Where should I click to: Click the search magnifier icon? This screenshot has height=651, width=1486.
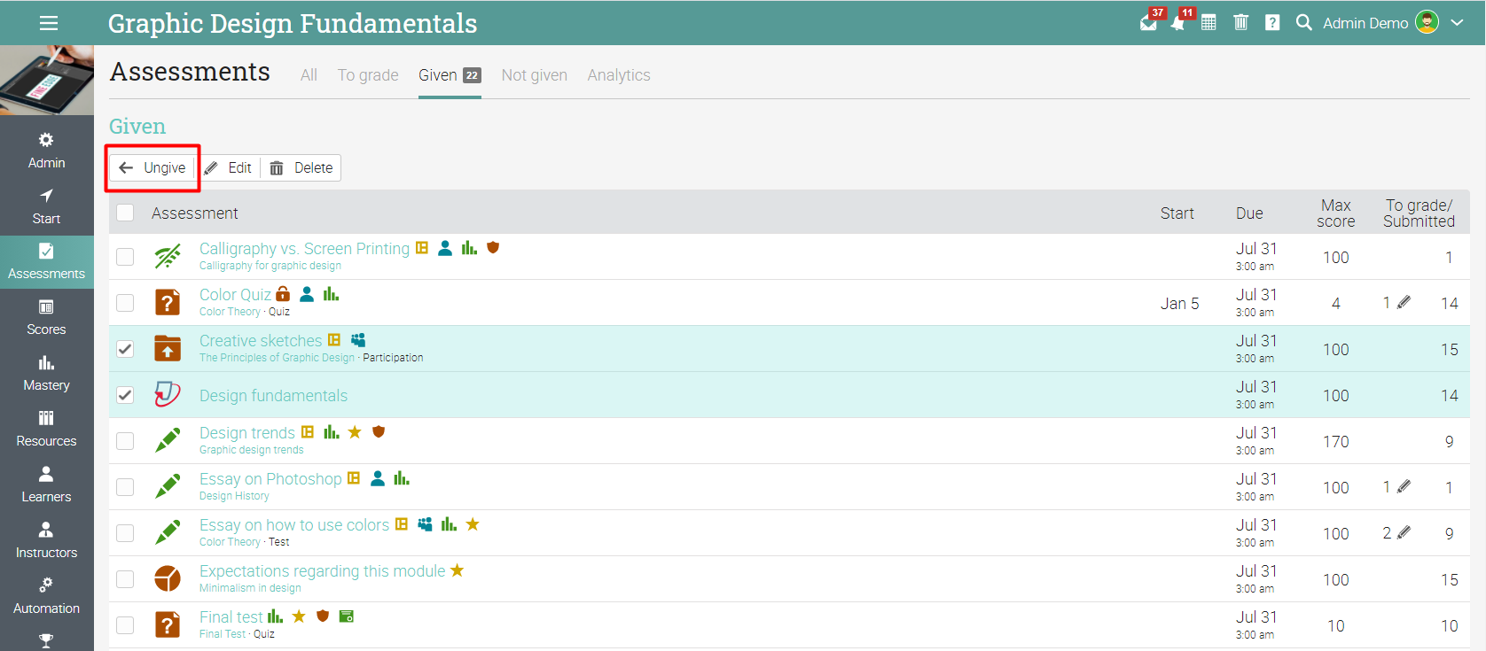pos(1303,22)
